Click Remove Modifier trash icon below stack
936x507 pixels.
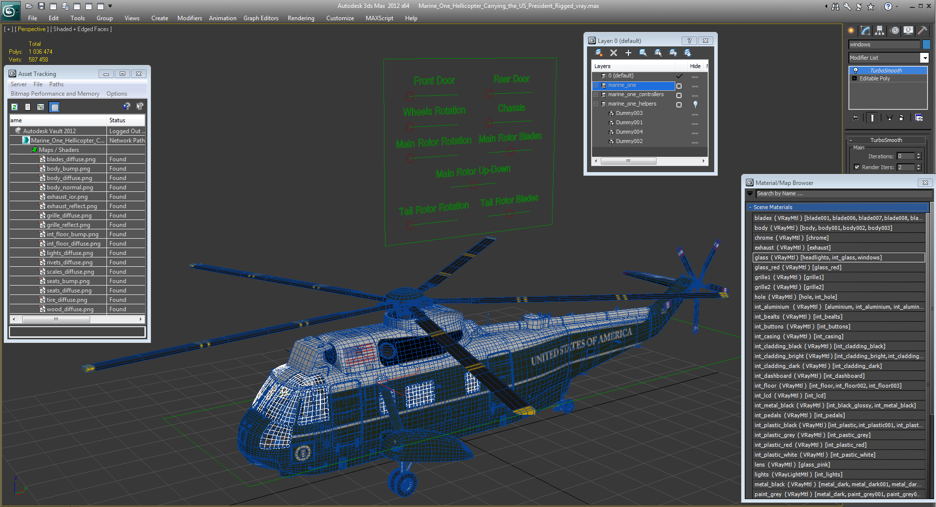click(x=901, y=118)
